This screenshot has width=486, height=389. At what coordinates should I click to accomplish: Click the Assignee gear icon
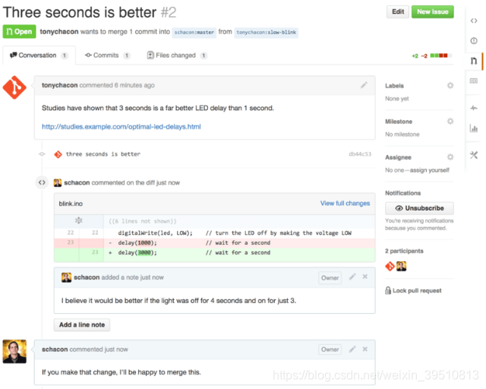tap(450, 157)
